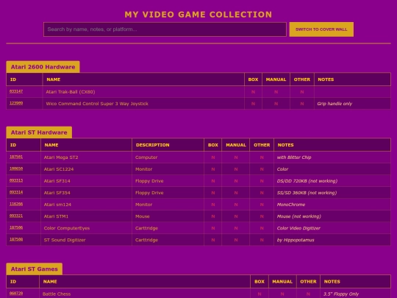Click the Manual 'N' value for Atari Mega ST2

[236, 157]
